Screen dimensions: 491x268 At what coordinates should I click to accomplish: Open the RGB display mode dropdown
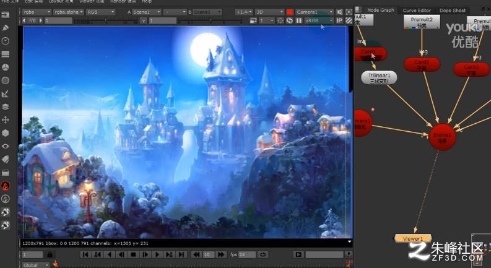pos(100,12)
